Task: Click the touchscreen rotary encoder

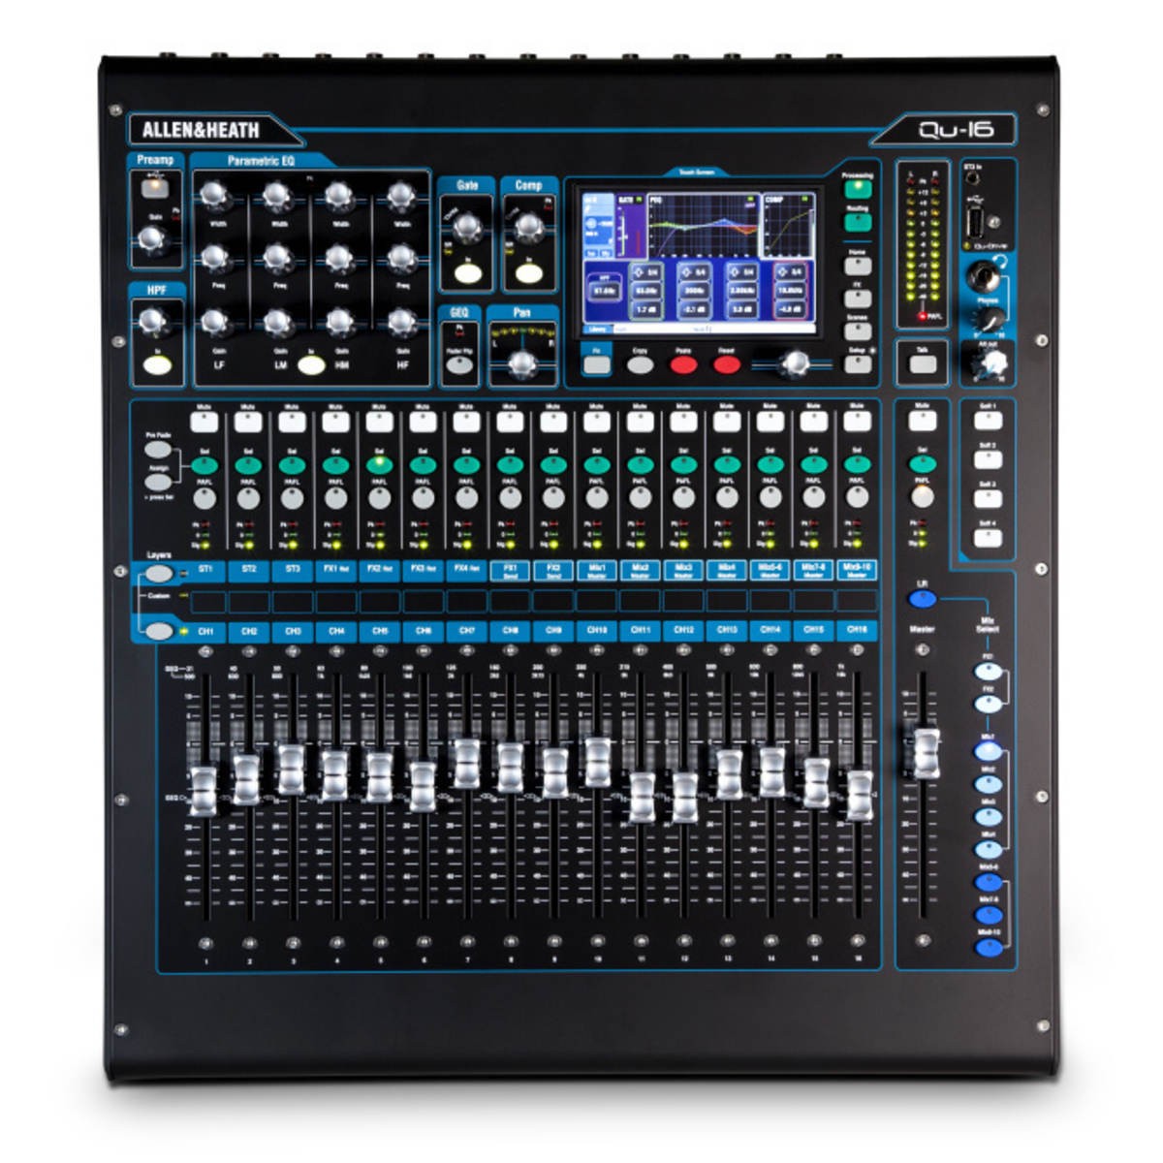Action: tap(794, 363)
